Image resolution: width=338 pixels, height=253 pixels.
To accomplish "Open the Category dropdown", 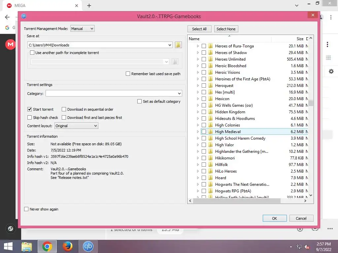I will 179,93.
